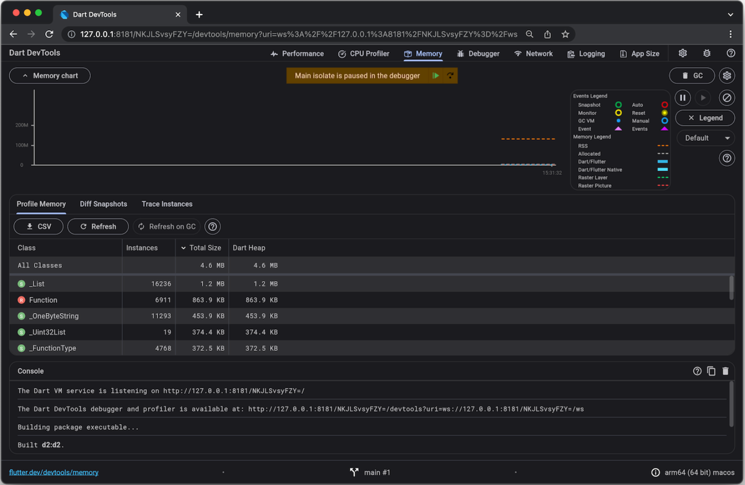Open the Default interval dropdown
This screenshot has height=485, width=745.
[705, 138]
